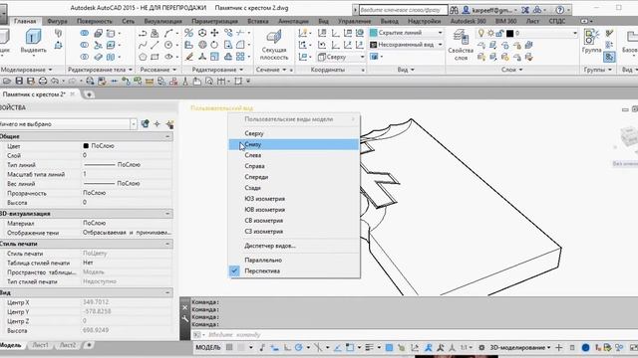This screenshot has width=638, height=358.
Task: Click the layer sun freeze icon
Action: point(490,33)
